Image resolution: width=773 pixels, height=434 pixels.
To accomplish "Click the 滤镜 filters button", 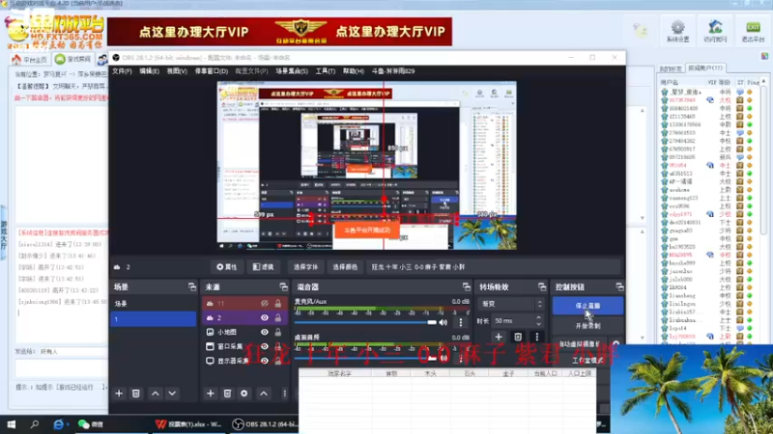I will (263, 267).
